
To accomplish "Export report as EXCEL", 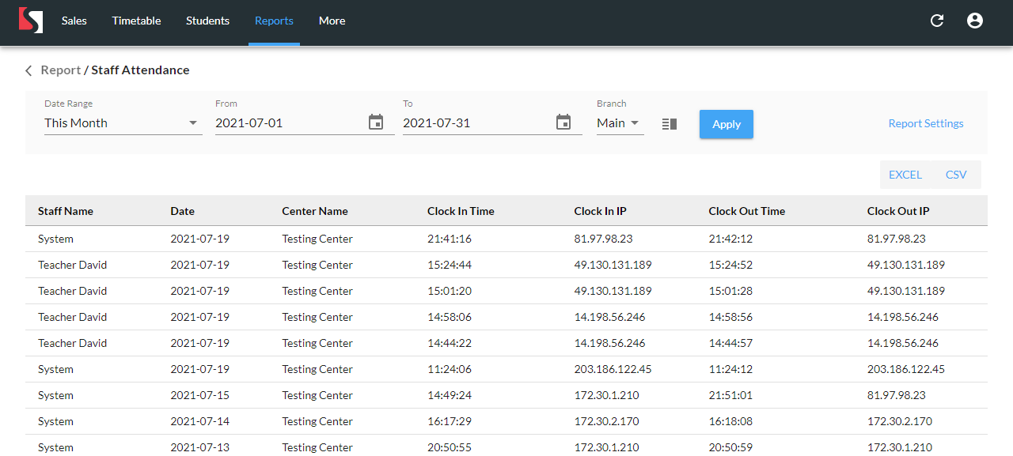I will tap(905, 175).
